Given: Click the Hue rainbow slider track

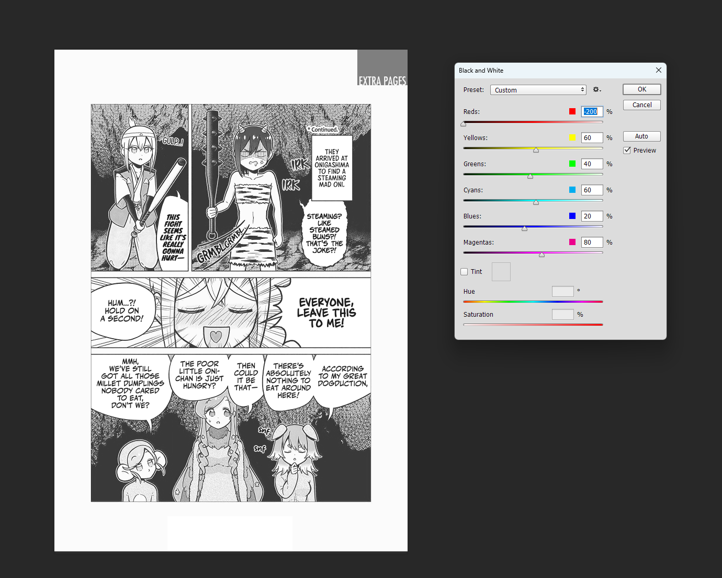Looking at the screenshot, I should pyautogui.click(x=533, y=302).
